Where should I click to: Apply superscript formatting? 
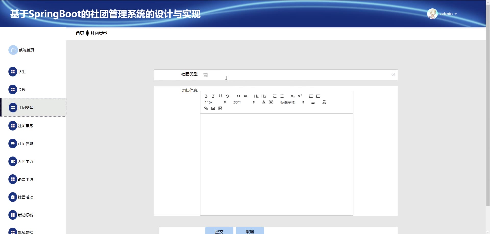[300, 96]
